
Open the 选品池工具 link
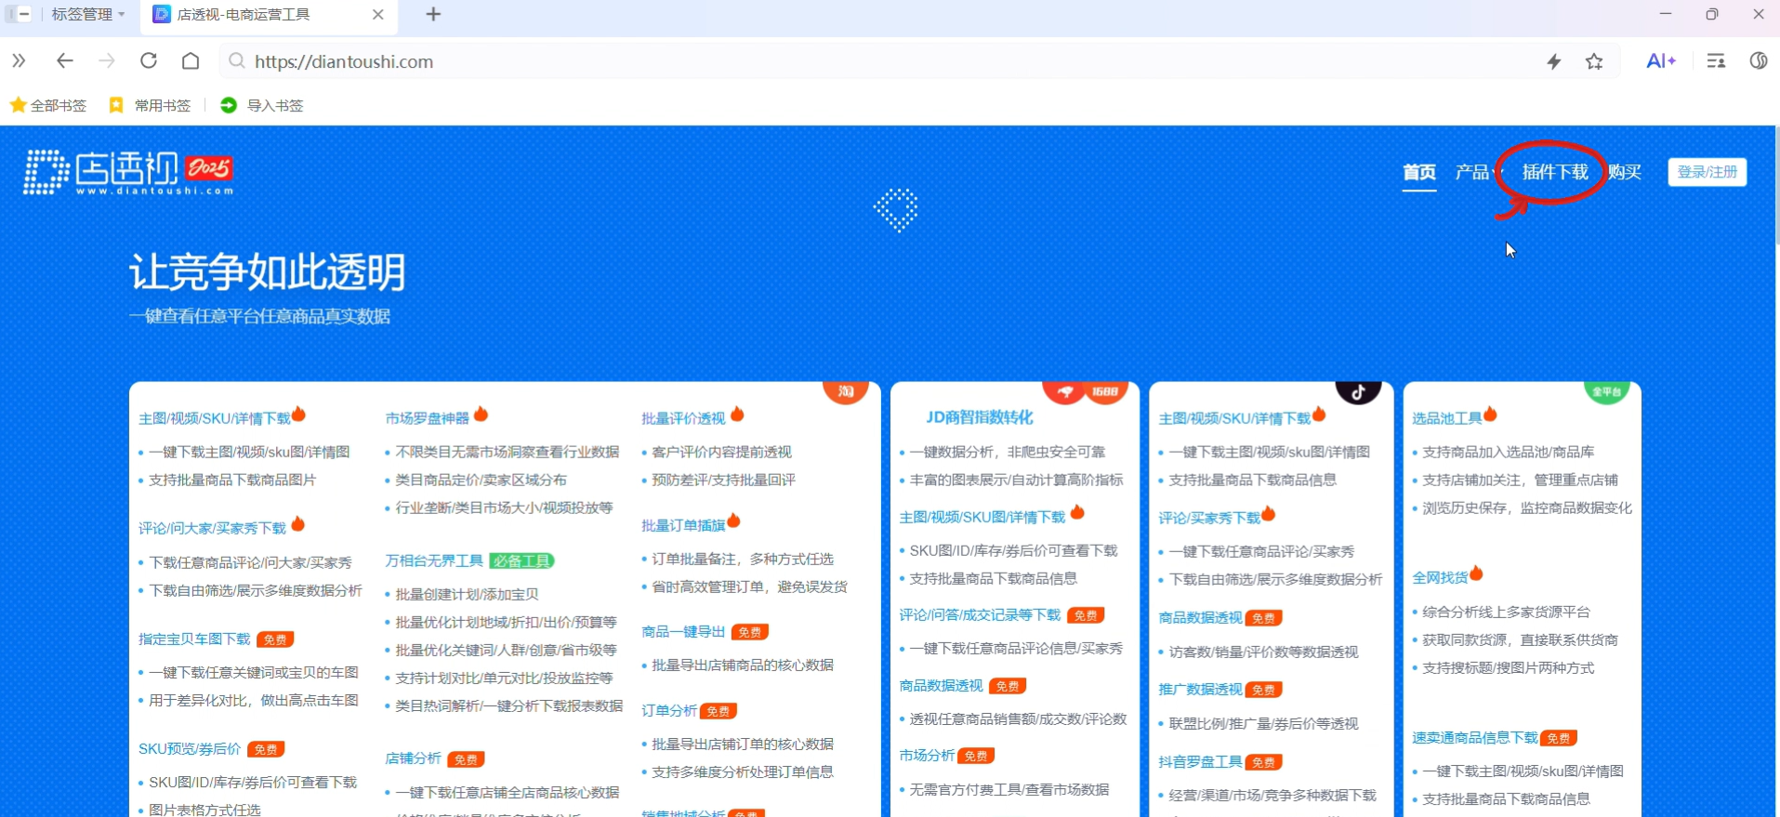click(1447, 418)
